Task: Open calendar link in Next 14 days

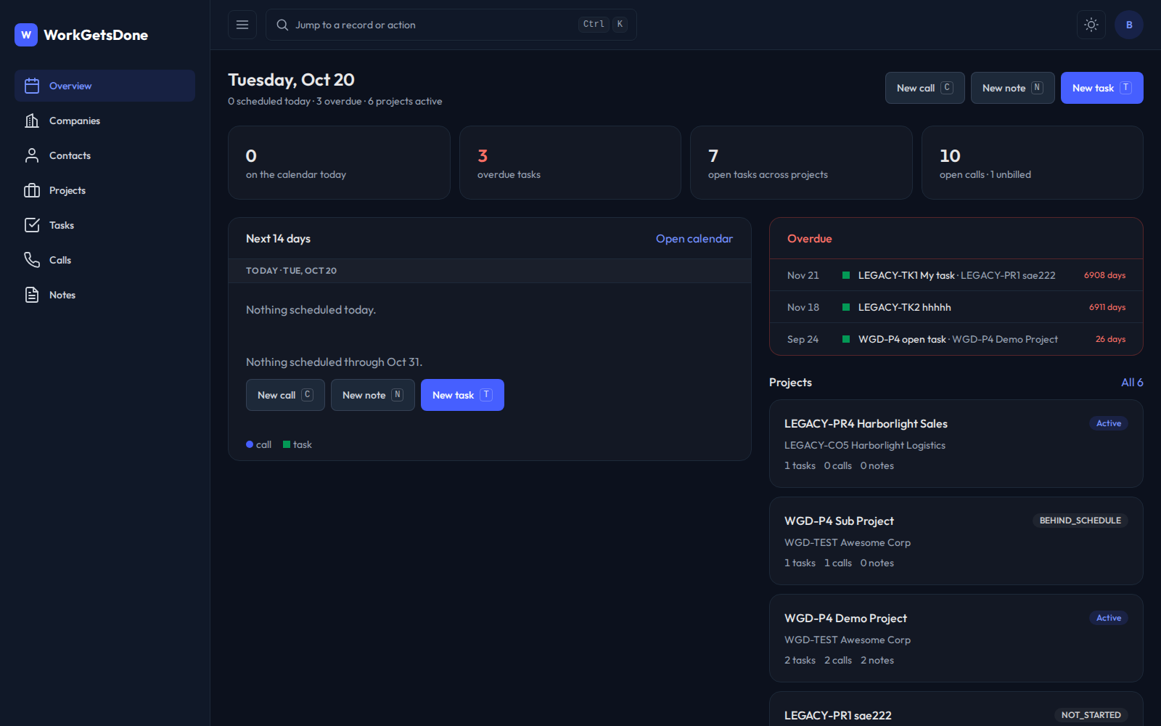Action: tap(694, 239)
